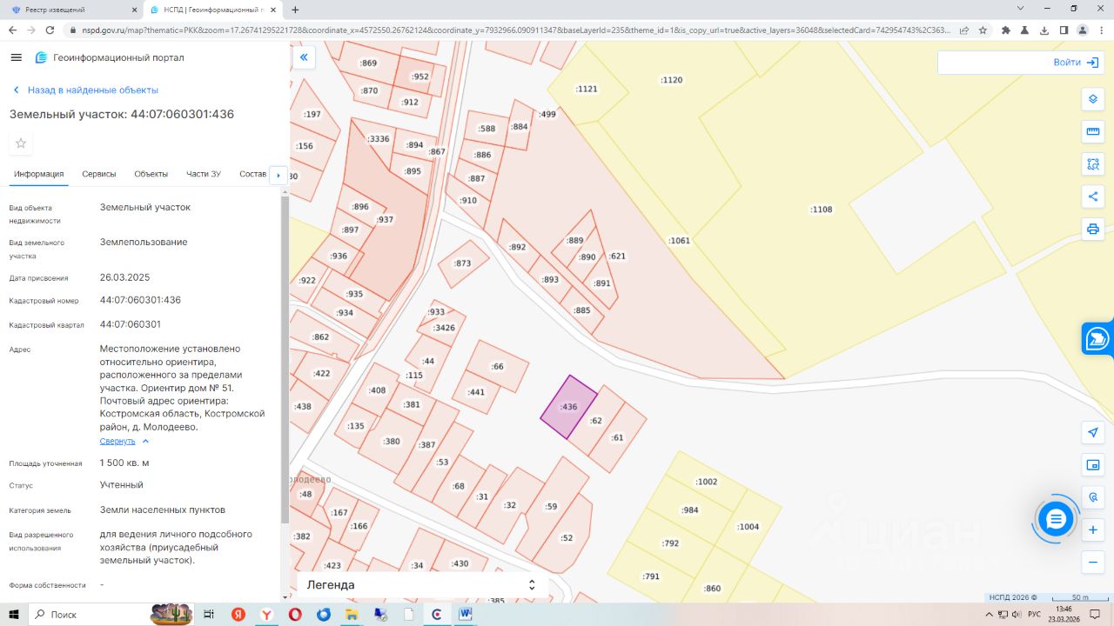Switch to the Информация tab
1114x626 pixels.
tap(39, 174)
